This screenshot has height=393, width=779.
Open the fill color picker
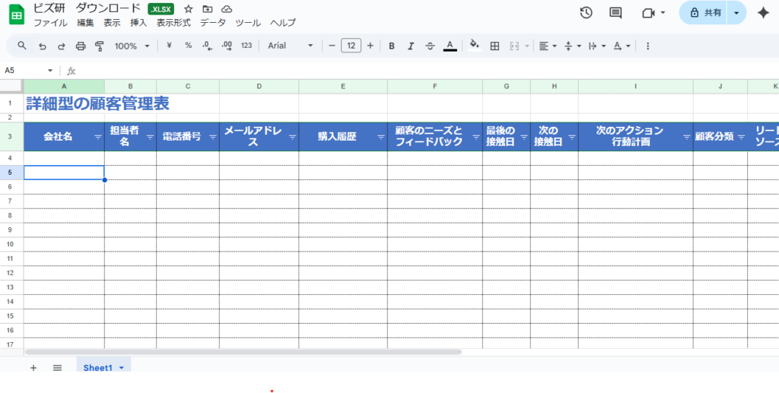475,46
